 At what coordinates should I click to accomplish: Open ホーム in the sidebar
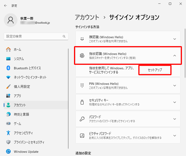point(36,50)
